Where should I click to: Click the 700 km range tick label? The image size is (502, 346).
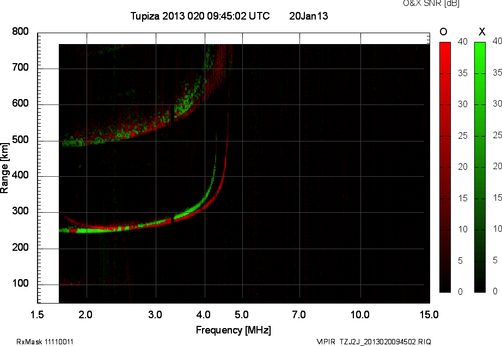point(21,67)
